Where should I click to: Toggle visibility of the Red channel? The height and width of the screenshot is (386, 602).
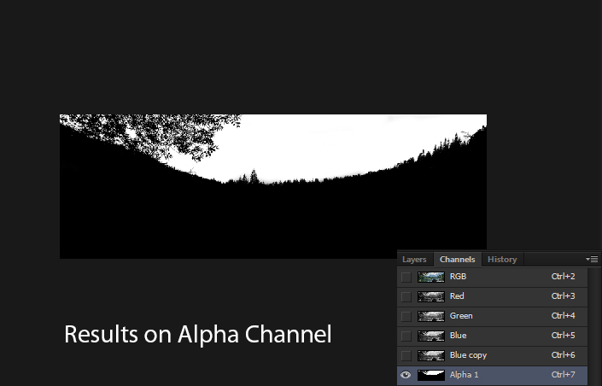tap(406, 296)
